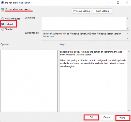Click the Help pane scroll down arrow
This screenshot has height=122, width=131.
coord(129,110)
